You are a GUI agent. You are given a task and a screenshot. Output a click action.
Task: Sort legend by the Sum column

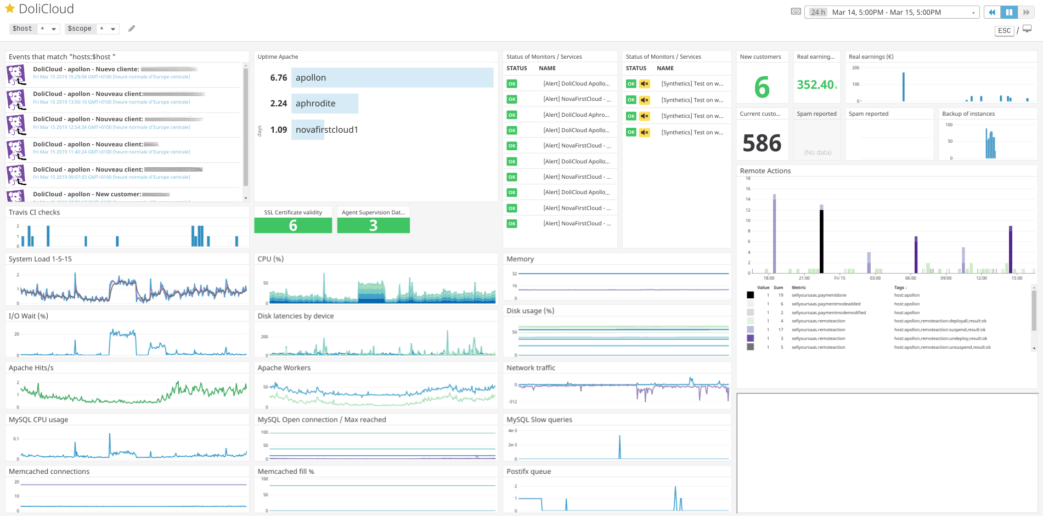coord(779,287)
